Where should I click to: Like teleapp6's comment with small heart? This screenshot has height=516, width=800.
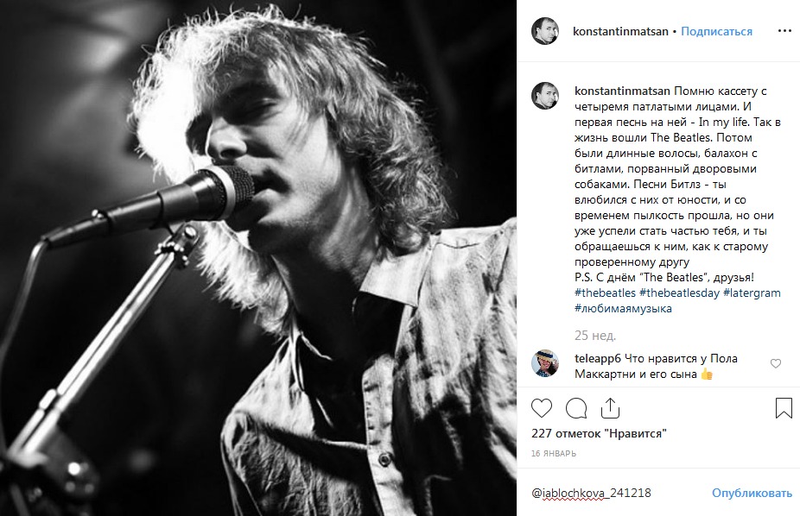(776, 364)
